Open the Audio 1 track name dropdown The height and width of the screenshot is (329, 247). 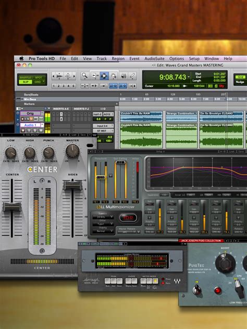pos(42,125)
